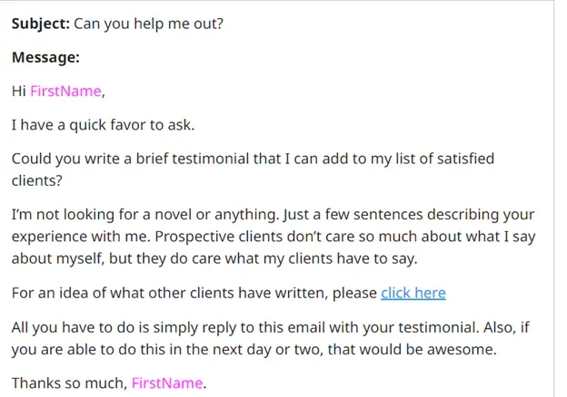Click the word 'clients?' ending the request paragraph
Image resolution: width=567 pixels, height=397 pixels.
pyautogui.click(x=37, y=180)
